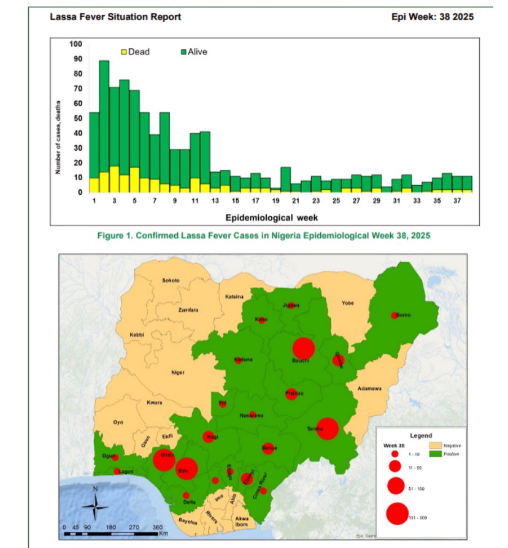Click the yellow Dead legend swatch

(125, 52)
